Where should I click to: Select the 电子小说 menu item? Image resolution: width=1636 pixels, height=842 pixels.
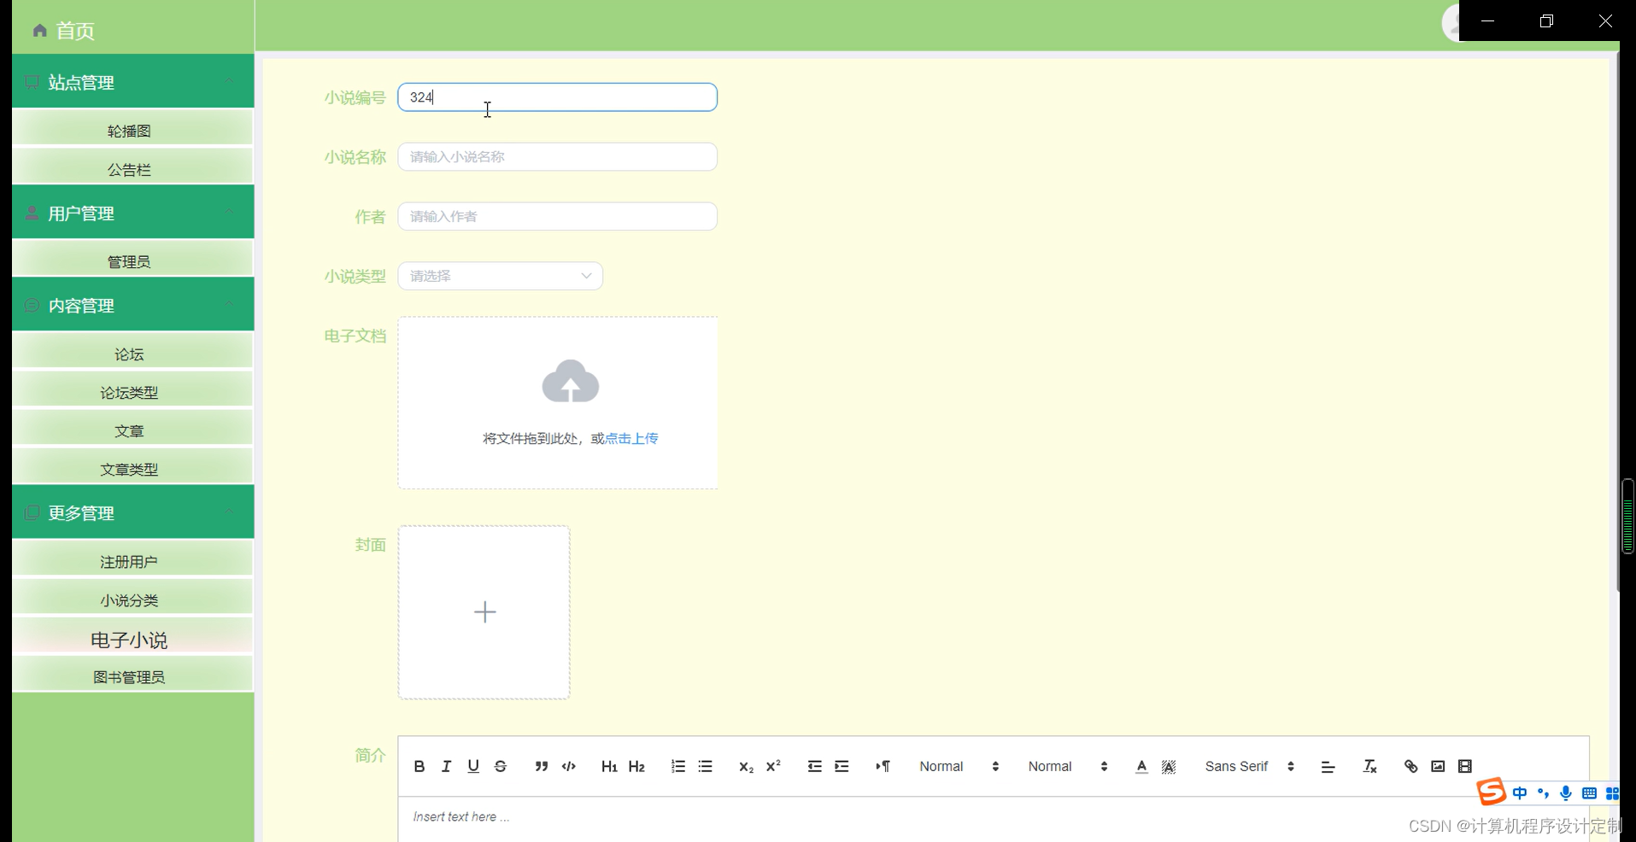click(x=133, y=639)
